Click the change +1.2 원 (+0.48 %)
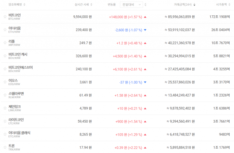This screenshot has width=234, height=153. (x=129, y=43)
